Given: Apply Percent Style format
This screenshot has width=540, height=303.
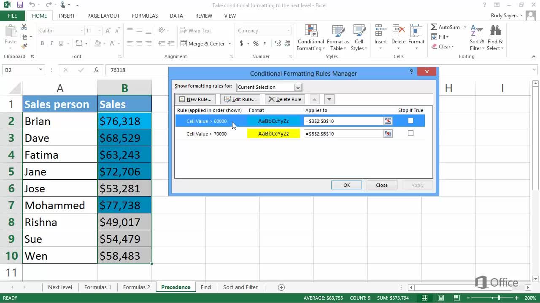Looking at the screenshot, I should [x=256, y=43].
